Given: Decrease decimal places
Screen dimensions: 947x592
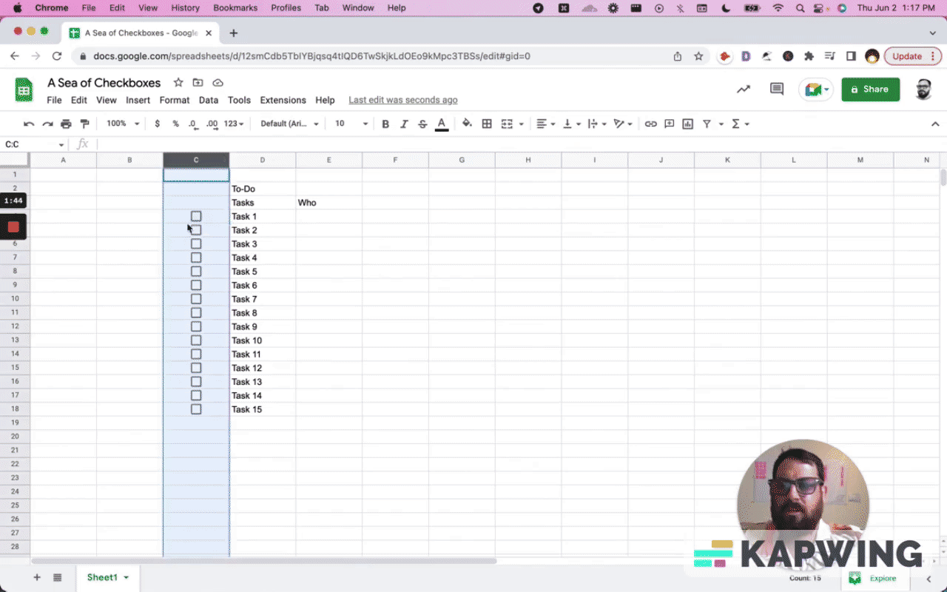Looking at the screenshot, I should (x=193, y=124).
